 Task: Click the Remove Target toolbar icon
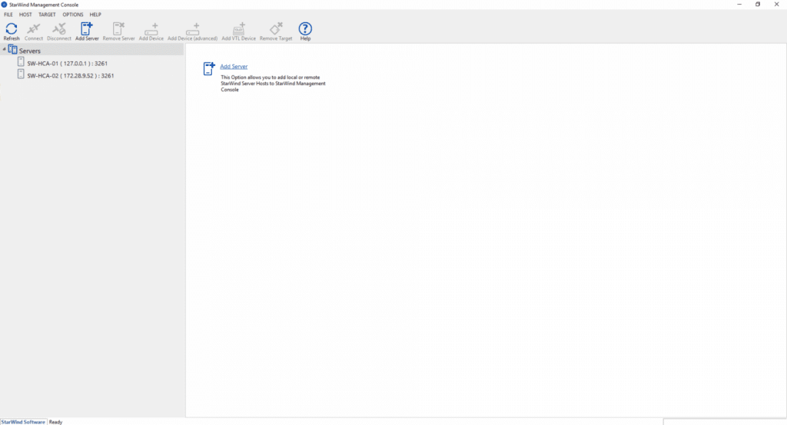pyautogui.click(x=276, y=28)
